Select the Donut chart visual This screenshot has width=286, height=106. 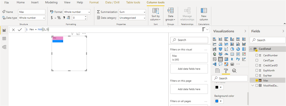point(238,49)
